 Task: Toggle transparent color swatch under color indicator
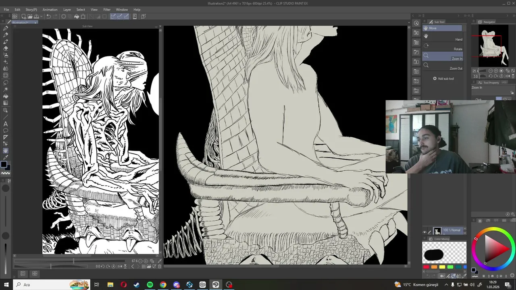coord(6,173)
